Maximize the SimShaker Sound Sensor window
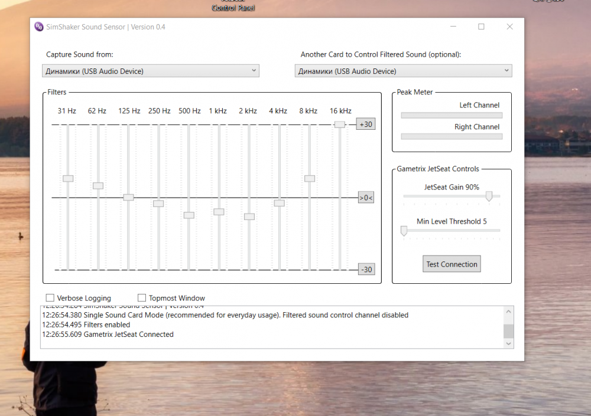 tap(481, 27)
